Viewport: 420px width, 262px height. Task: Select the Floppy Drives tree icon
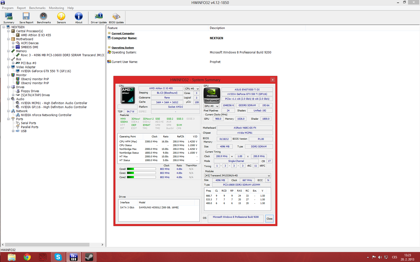(18, 91)
